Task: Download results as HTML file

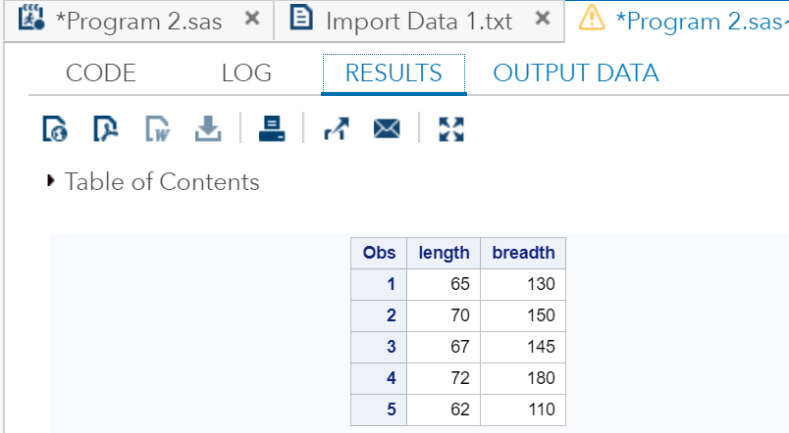Action: pos(54,129)
